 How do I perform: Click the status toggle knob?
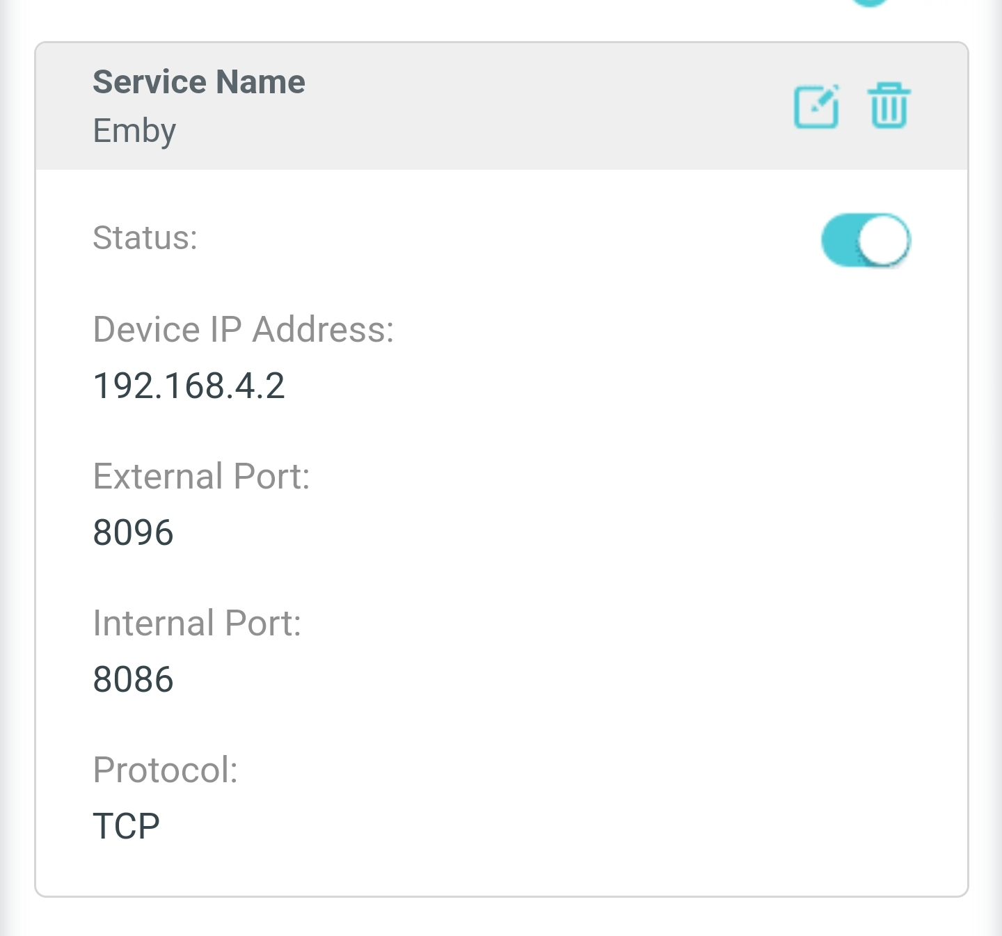coord(884,239)
